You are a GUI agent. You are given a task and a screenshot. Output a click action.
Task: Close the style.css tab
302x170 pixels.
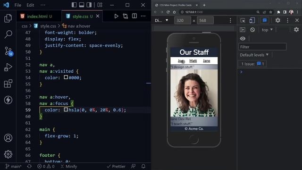pyautogui.click(x=98, y=16)
